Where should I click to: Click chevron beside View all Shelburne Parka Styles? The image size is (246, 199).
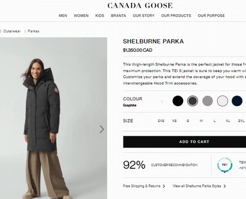tap(225, 186)
